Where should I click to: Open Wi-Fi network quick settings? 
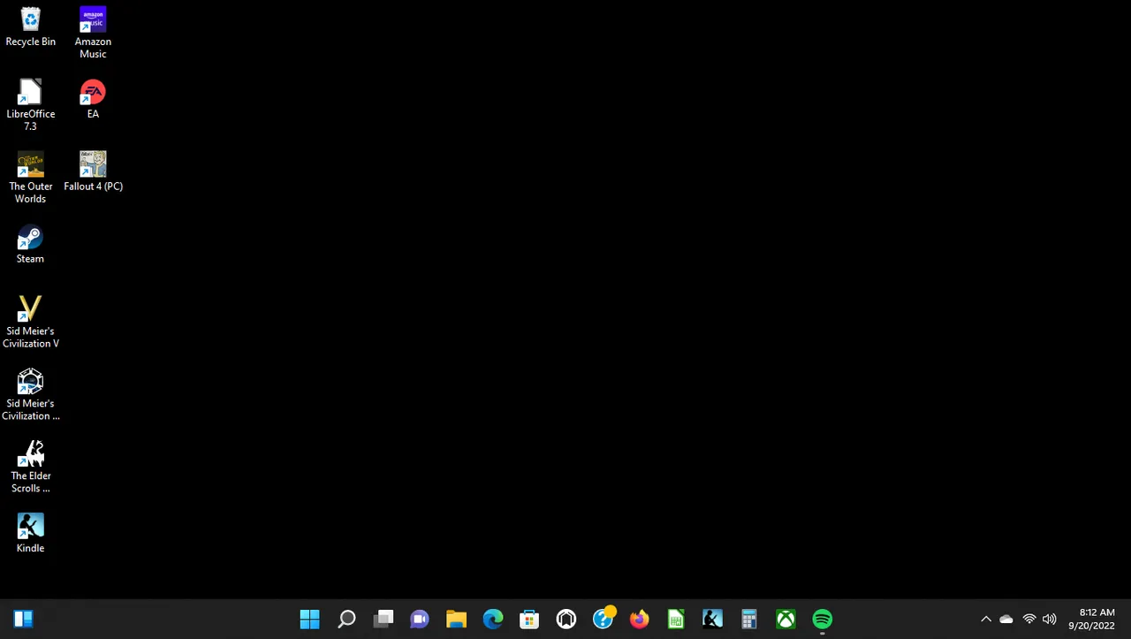[x=1029, y=620]
